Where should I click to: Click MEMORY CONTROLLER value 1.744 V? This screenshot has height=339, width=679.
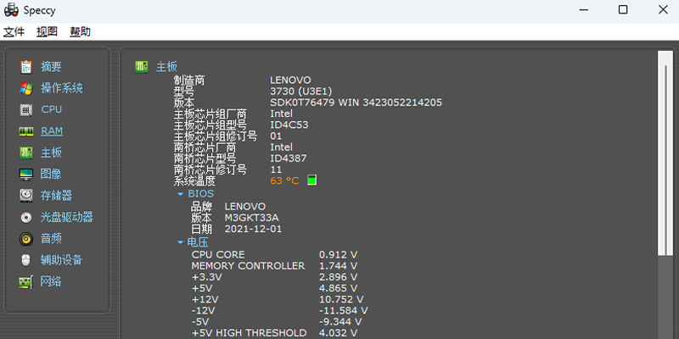(338, 266)
